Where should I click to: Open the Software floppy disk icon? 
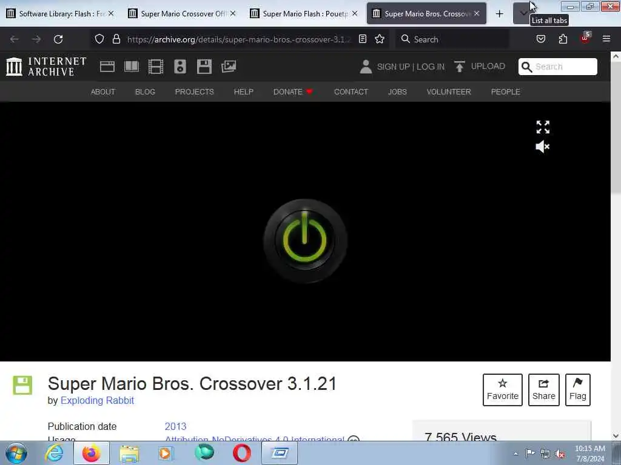(x=204, y=67)
